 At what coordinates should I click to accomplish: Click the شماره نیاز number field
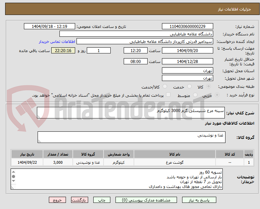pyautogui.click(x=187, y=26)
